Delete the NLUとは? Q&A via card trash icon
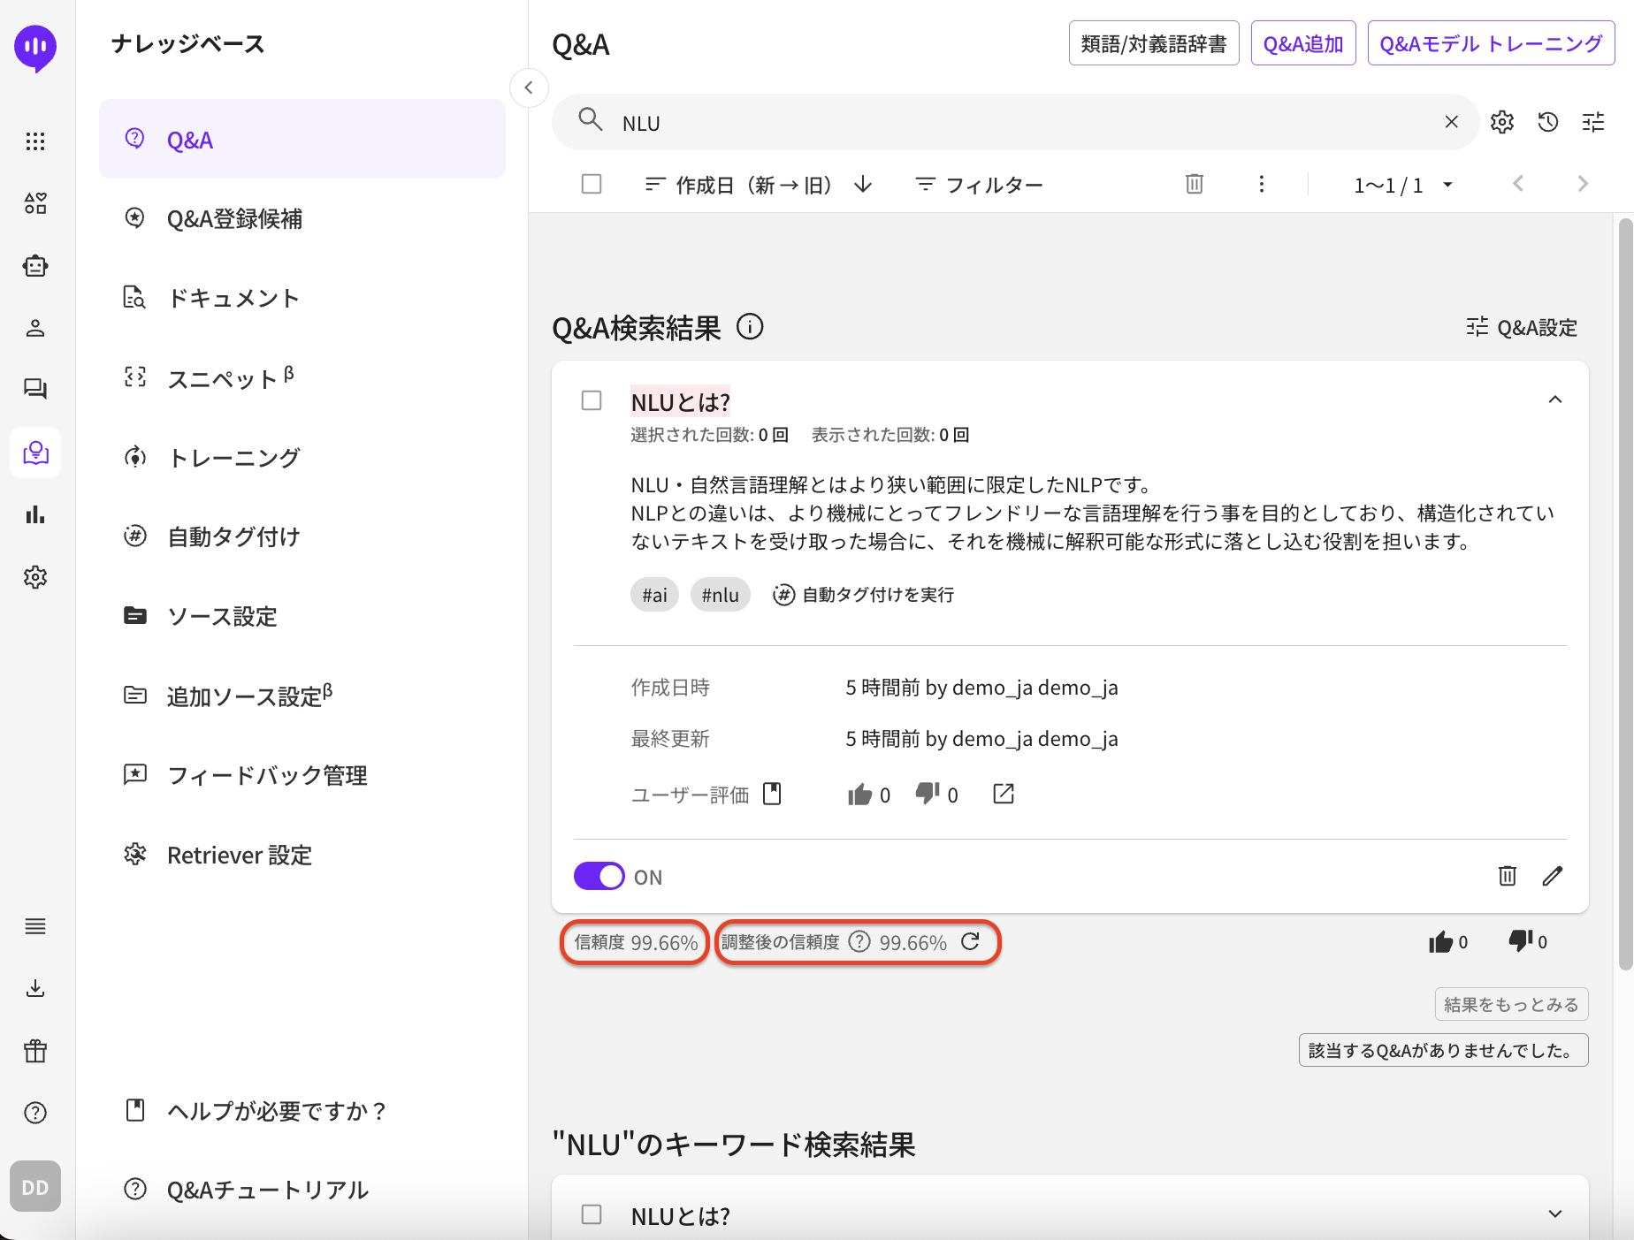1634x1240 pixels. [1507, 876]
